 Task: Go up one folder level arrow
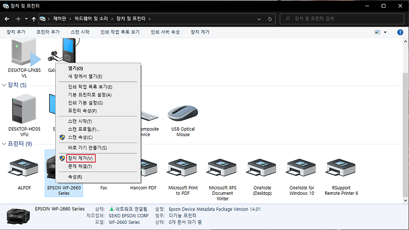tap(34, 19)
